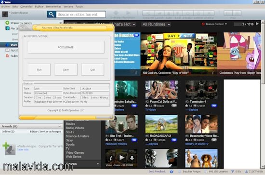265x175 pixels.
Task: Open the Herramientas menu
Action: [x=53, y=6]
